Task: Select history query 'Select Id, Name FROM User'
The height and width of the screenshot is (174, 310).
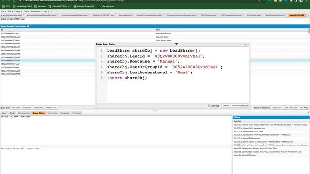Action: [245, 155]
